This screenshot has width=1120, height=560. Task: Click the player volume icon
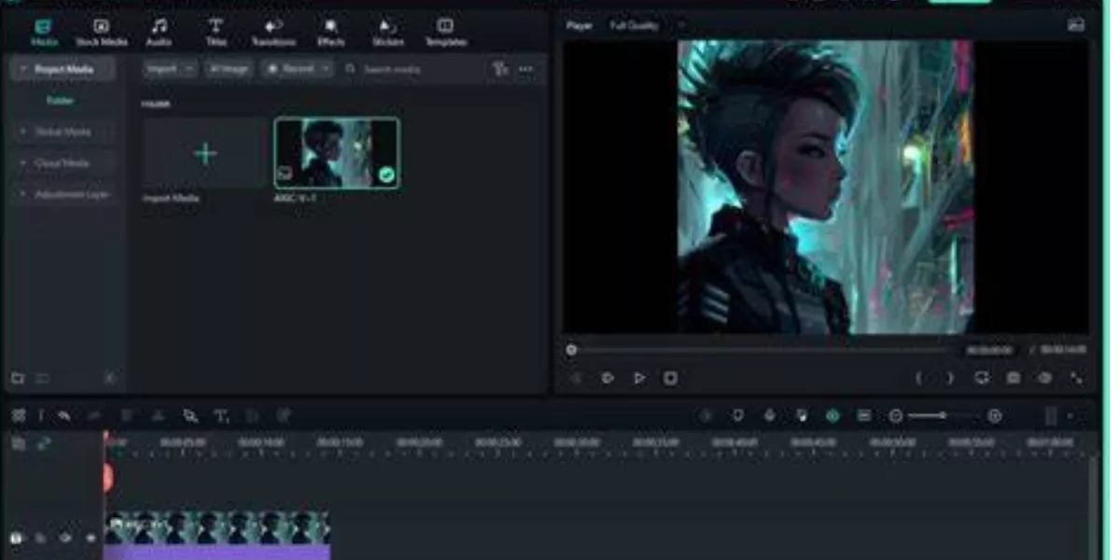click(x=1044, y=378)
